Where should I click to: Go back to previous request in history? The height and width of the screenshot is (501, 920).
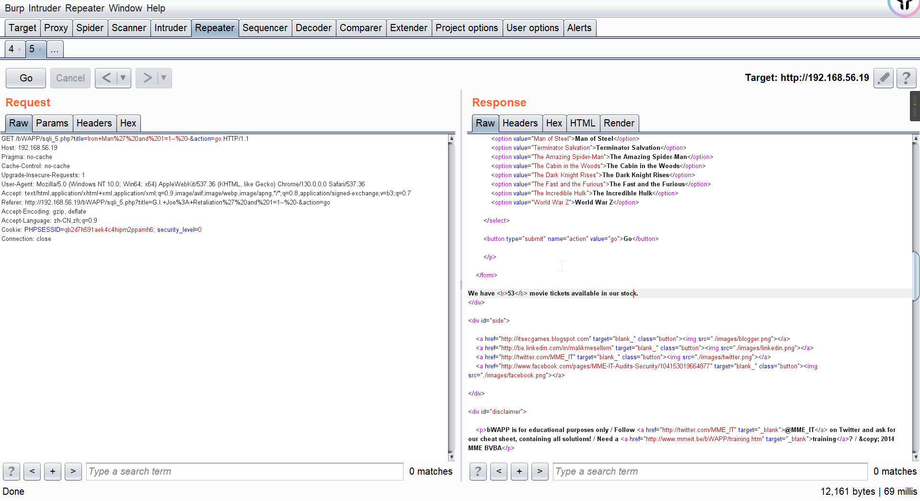tap(106, 78)
